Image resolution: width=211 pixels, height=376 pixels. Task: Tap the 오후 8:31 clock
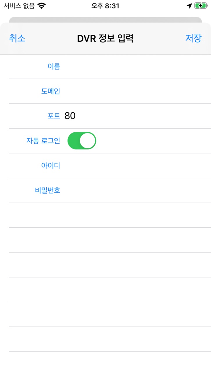[105, 6]
